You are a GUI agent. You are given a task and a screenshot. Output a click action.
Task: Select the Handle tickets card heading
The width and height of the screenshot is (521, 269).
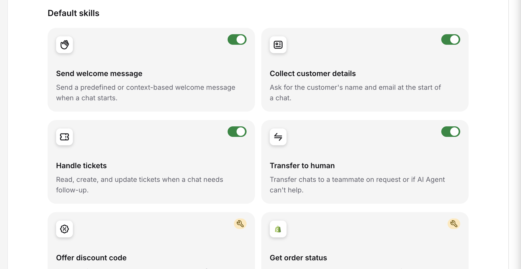tap(81, 166)
